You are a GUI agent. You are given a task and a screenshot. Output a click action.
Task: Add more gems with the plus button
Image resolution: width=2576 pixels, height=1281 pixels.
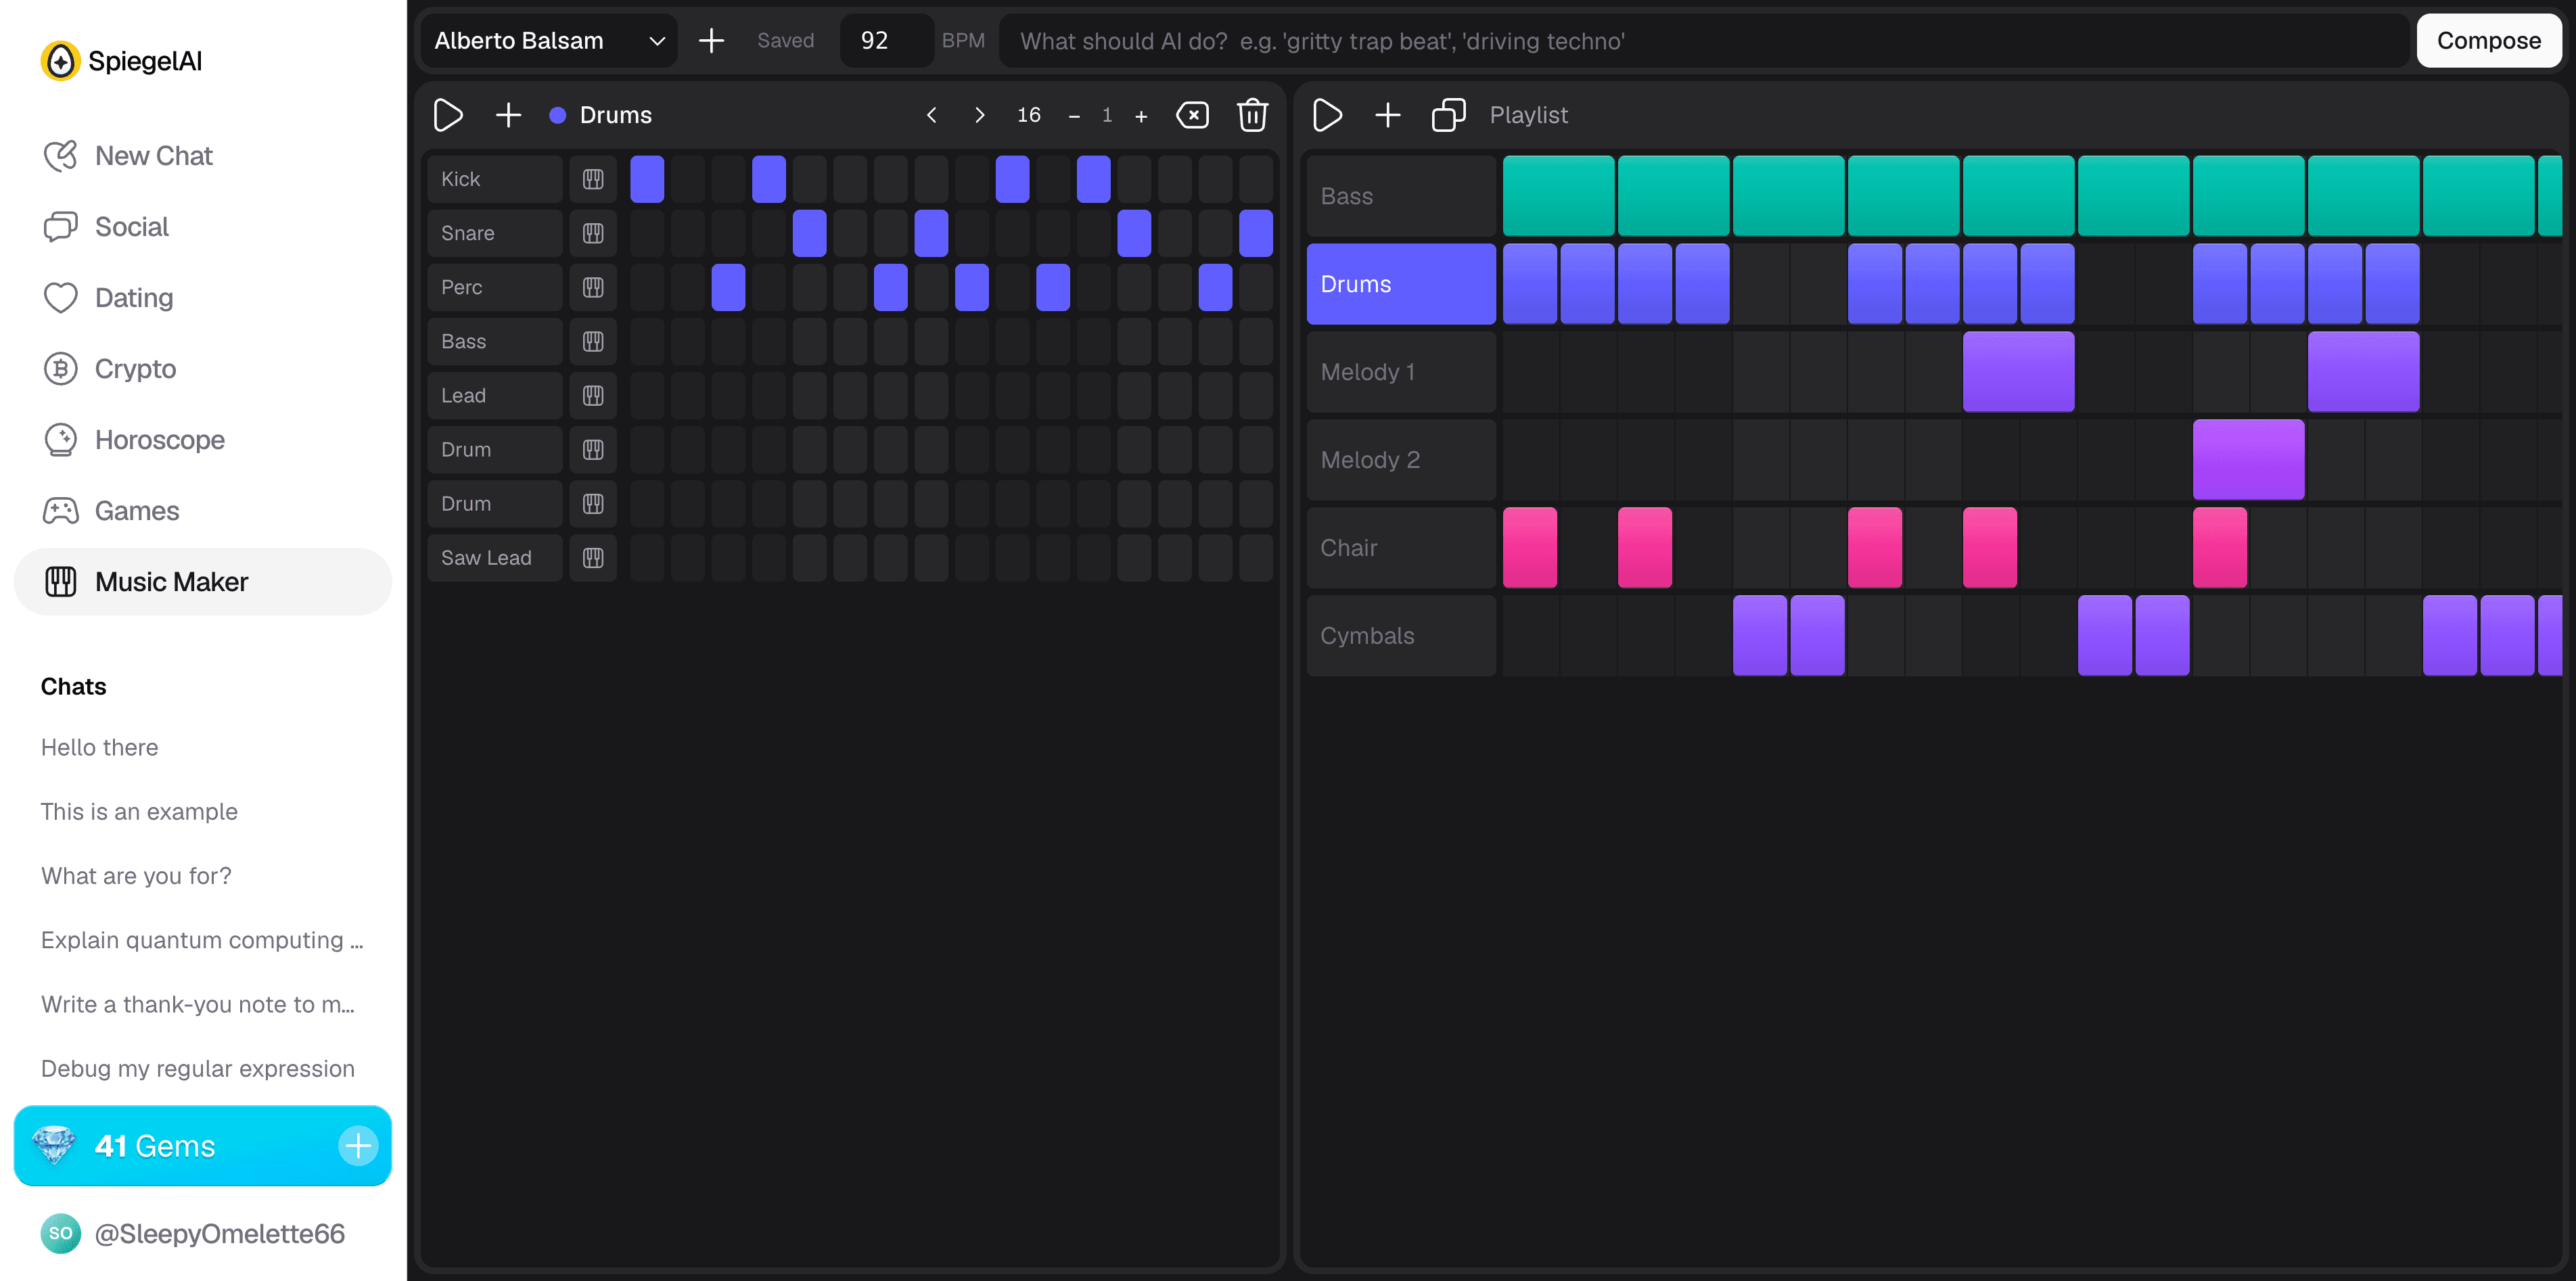[x=358, y=1146]
